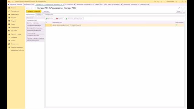The height and width of the screenshot is (109, 194).
Task: Open the 1C main menu icon
Action: coord(9,2)
